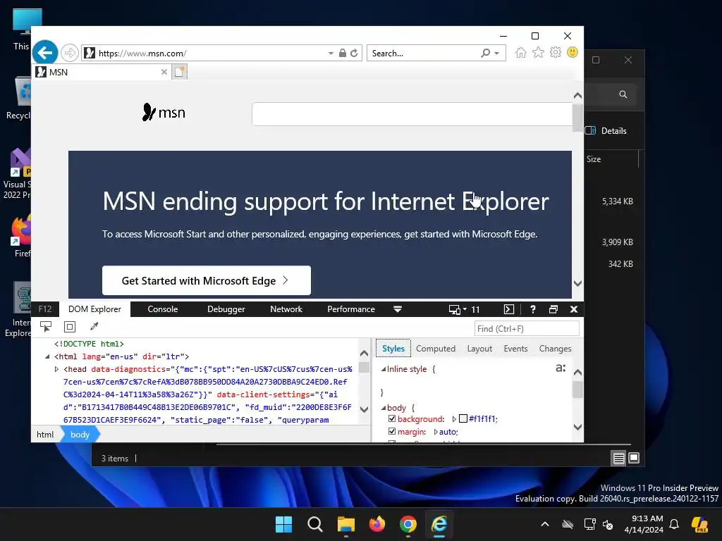Open the Events tab
Viewport: 722px width, 541px height.
pos(515,349)
